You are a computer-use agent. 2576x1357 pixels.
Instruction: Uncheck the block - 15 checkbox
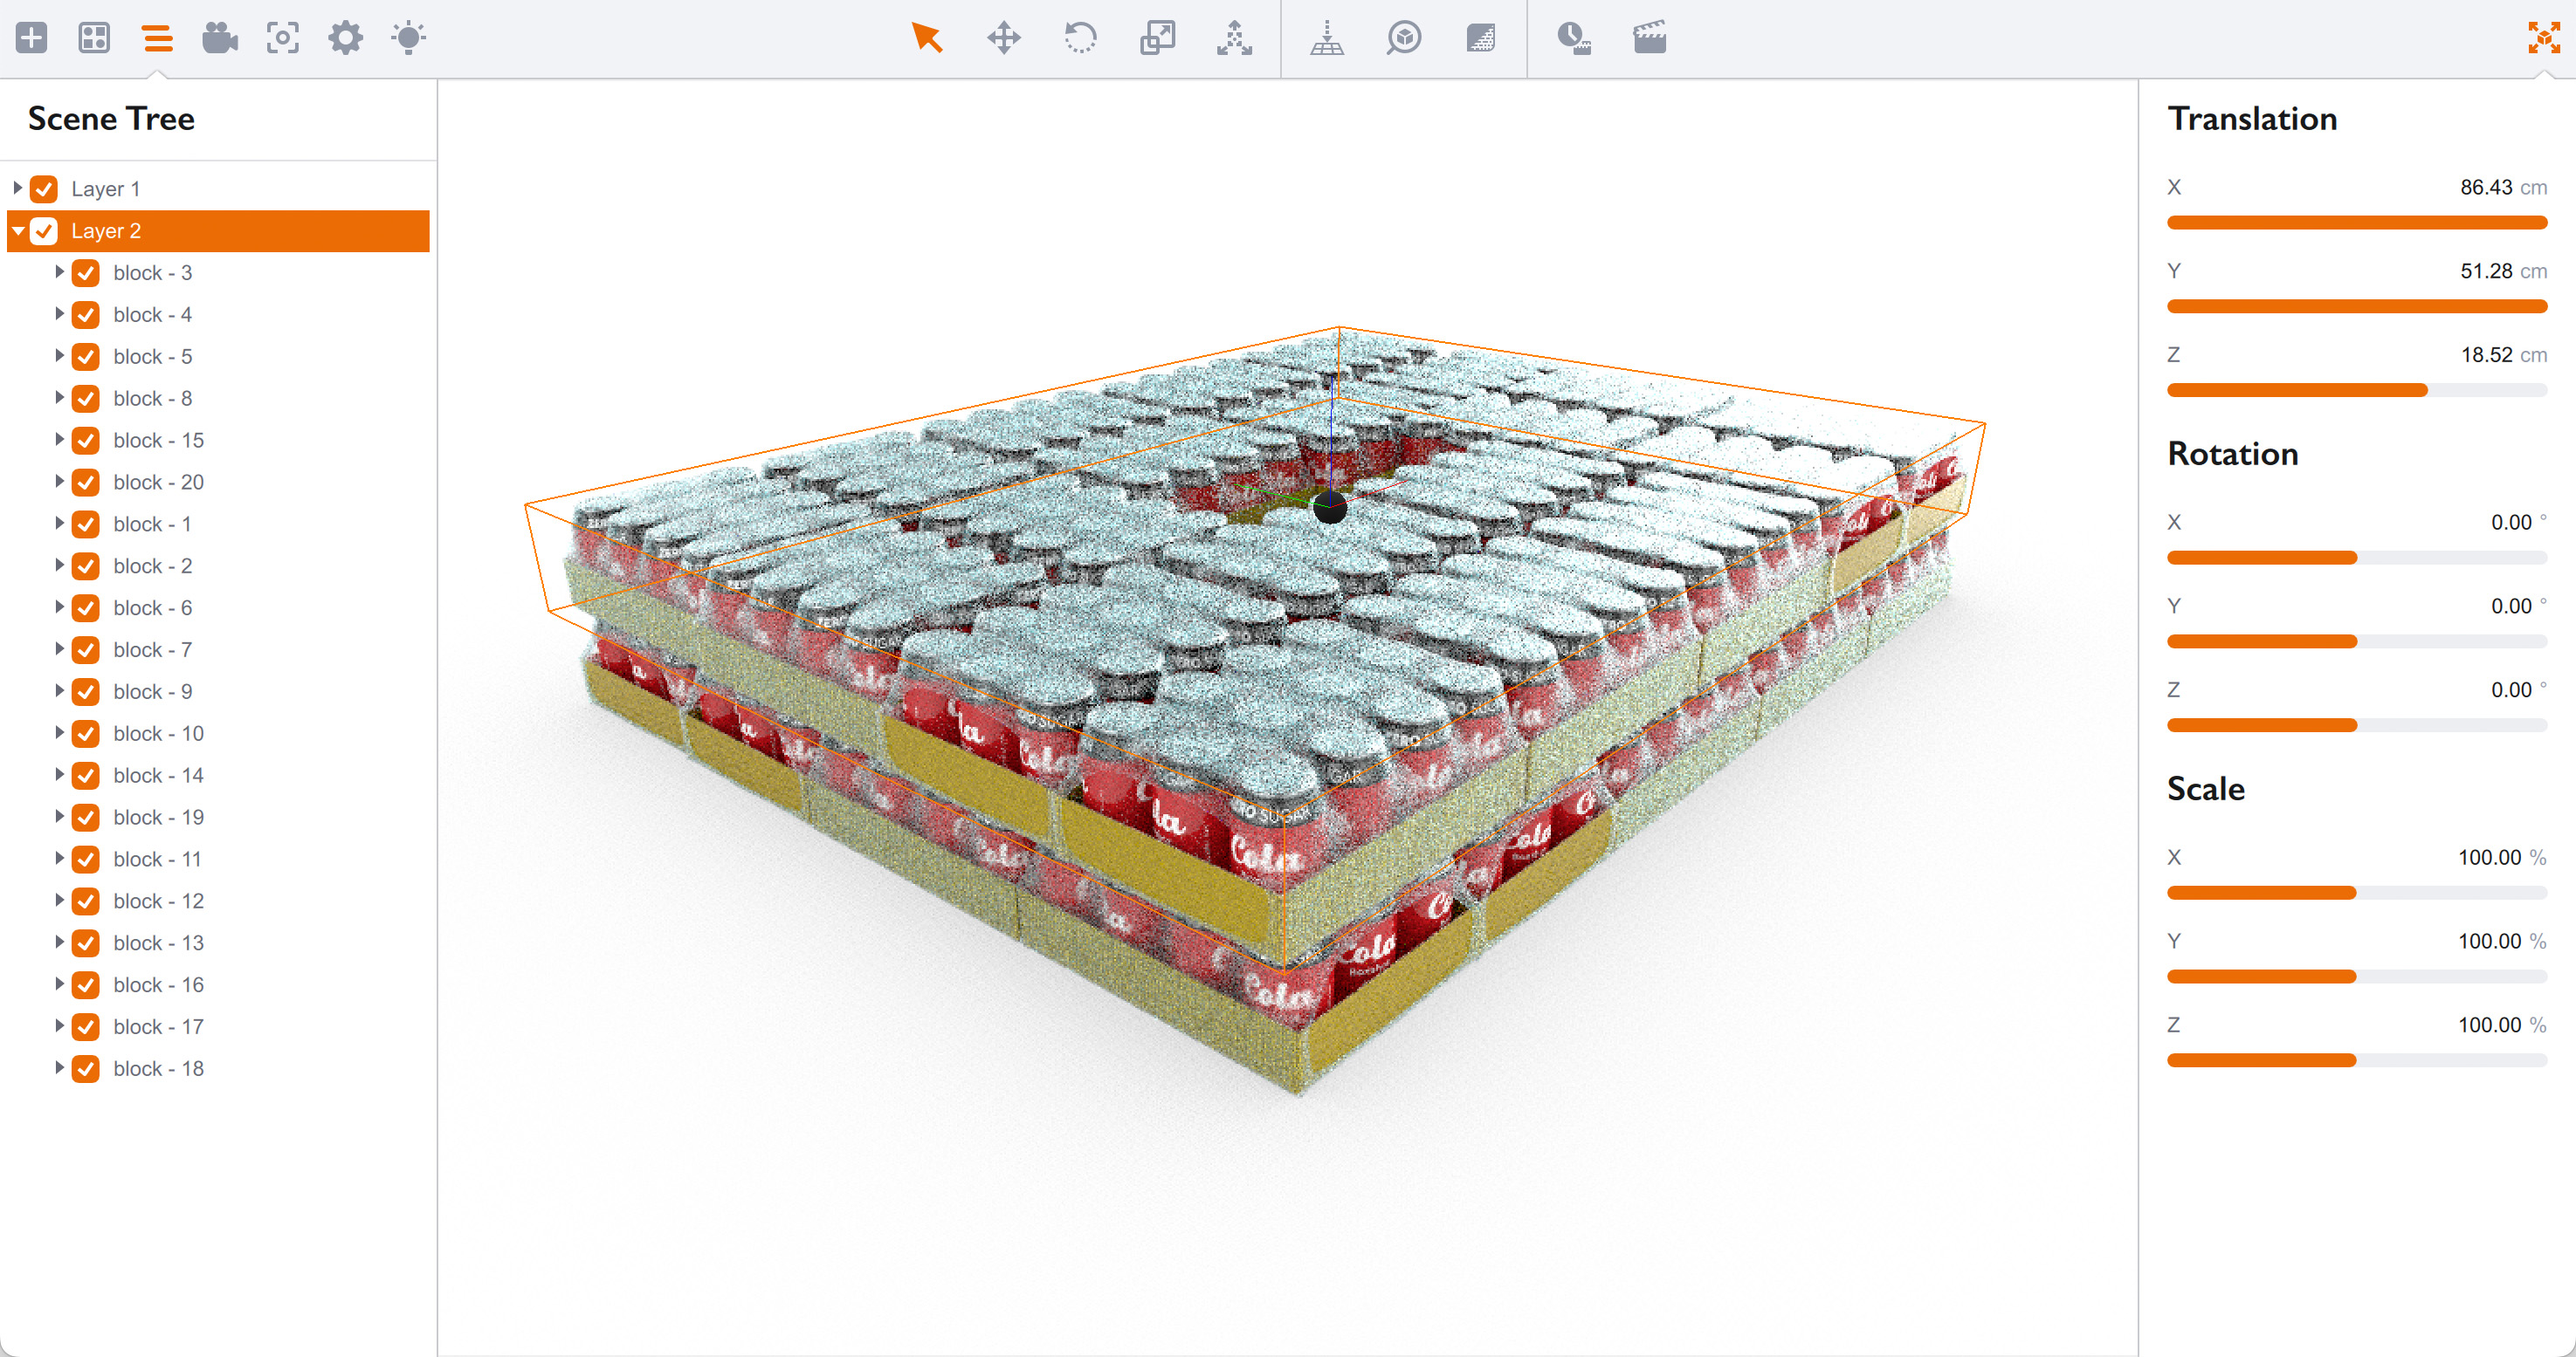pyautogui.click(x=86, y=440)
